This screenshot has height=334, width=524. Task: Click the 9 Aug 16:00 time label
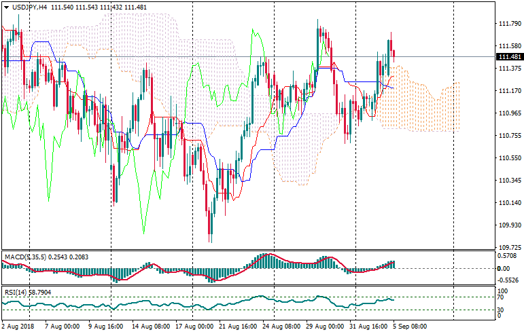tap(105, 326)
